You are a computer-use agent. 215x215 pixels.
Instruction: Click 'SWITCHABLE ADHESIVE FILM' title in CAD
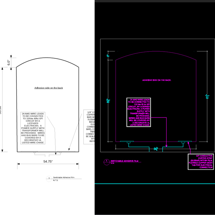(124, 161)
